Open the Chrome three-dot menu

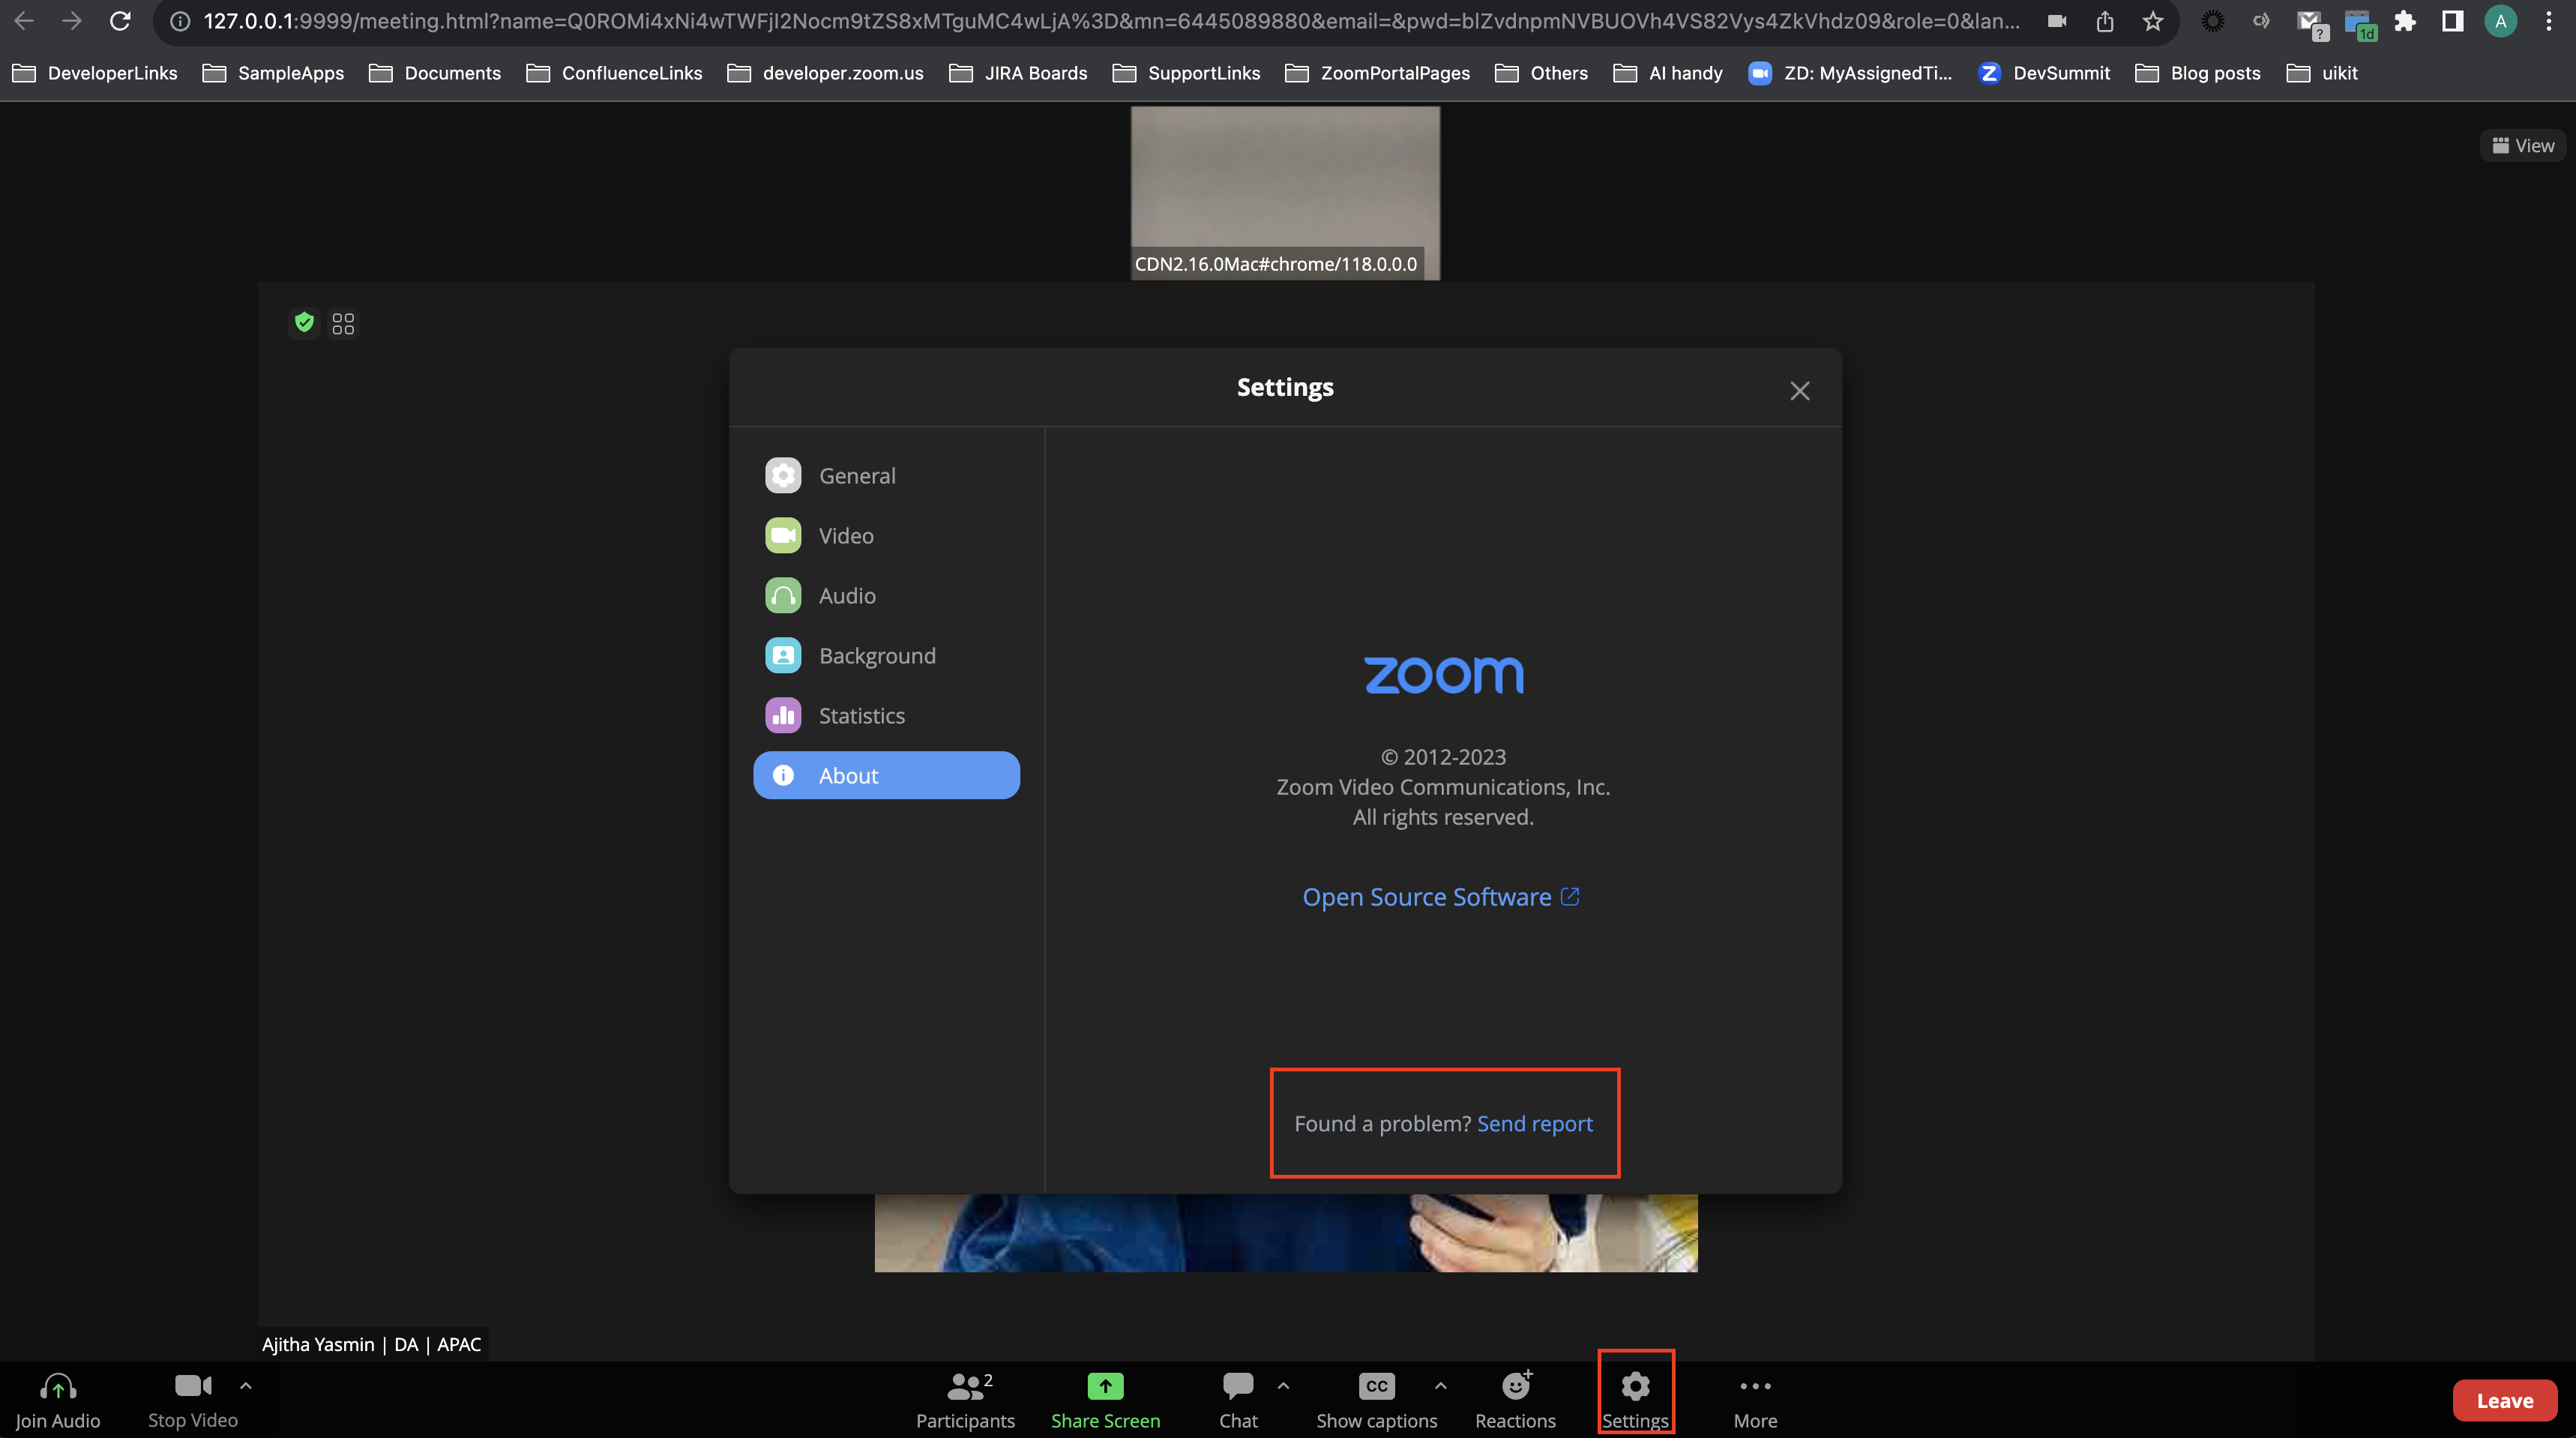coord(2548,21)
